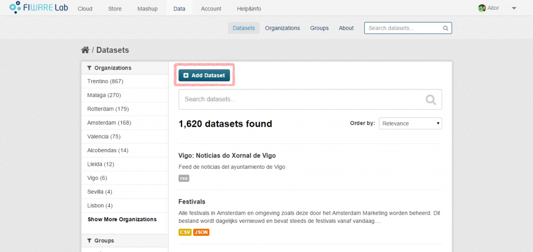Focus the main Search datasets box
The height and width of the screenshot is (252, 533).
310,99
